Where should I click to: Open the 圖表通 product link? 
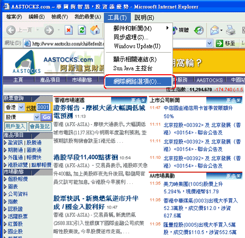(34, 150)
